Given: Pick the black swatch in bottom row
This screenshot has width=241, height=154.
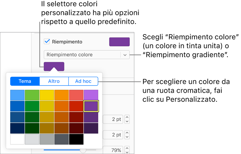Looking at the screenshot, I should (76, 139).
